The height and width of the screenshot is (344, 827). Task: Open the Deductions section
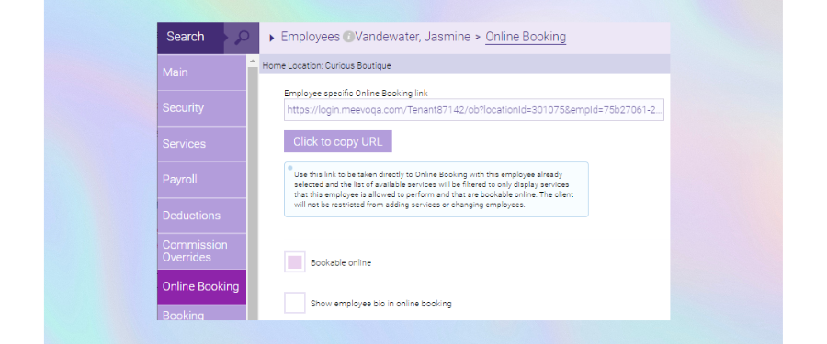(201, 216)
